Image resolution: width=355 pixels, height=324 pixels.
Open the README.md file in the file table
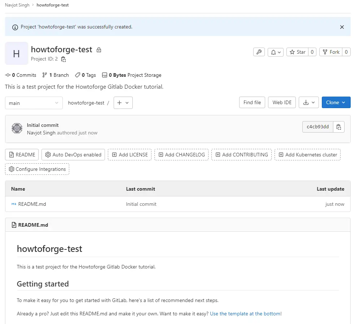32,204
